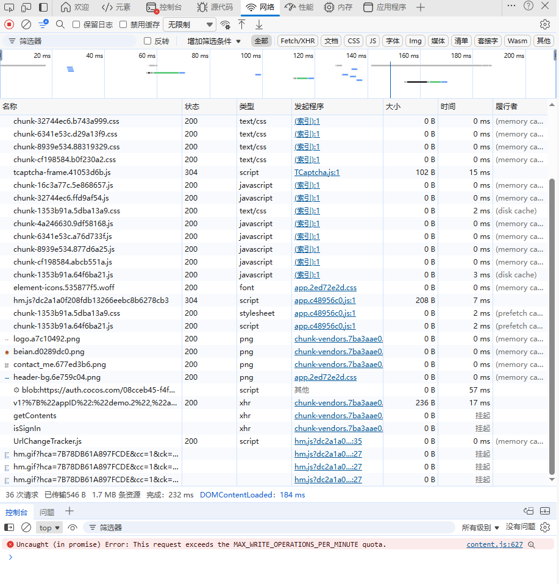This screenshot has width=559, height=584.
Task: Click the console prompt chevron
Action: tap(10, 557)
